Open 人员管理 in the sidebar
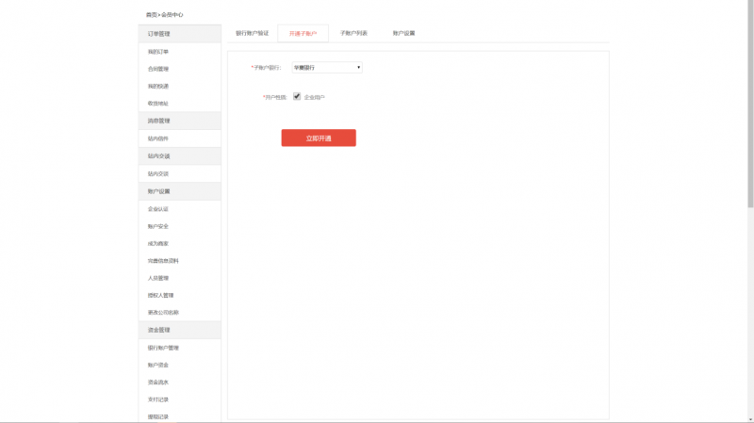The width and height of the screenshot is (754, 423). (158, 278)
